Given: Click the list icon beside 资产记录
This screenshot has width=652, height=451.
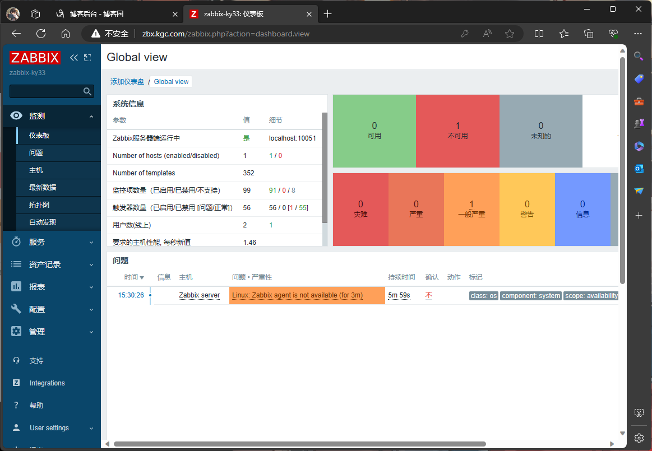Looking at the screenshot, I should tap(16, 264).
